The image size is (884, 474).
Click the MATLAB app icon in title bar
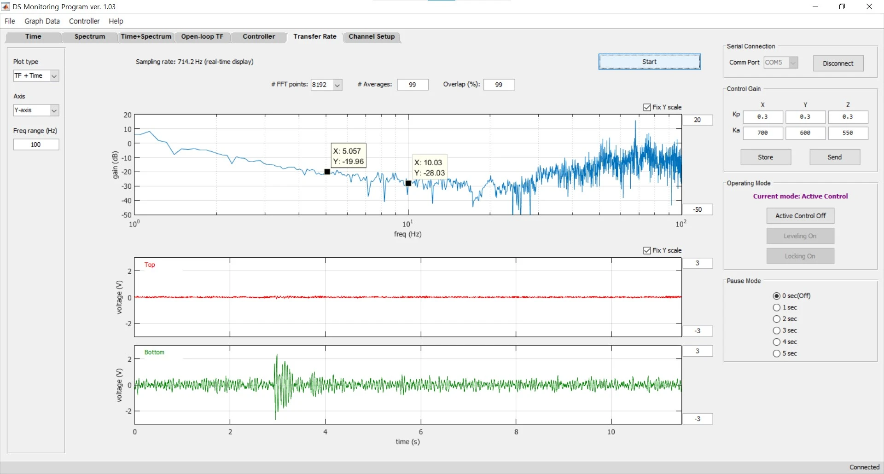click(6, 6)
